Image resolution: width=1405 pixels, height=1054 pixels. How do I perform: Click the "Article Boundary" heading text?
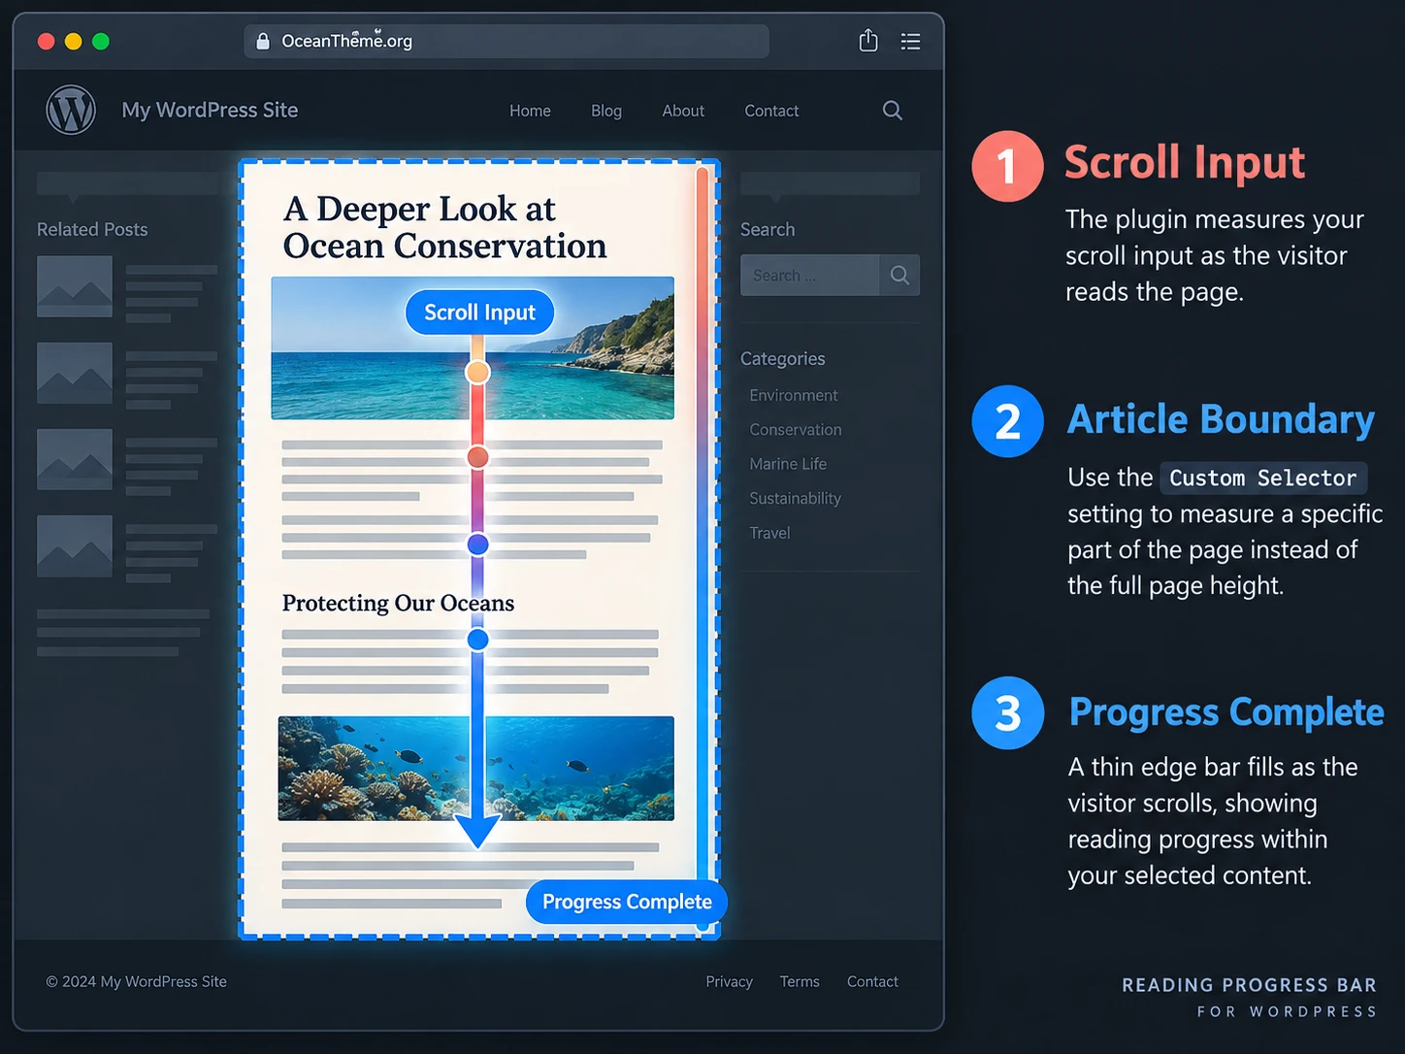pos(1221,419)
